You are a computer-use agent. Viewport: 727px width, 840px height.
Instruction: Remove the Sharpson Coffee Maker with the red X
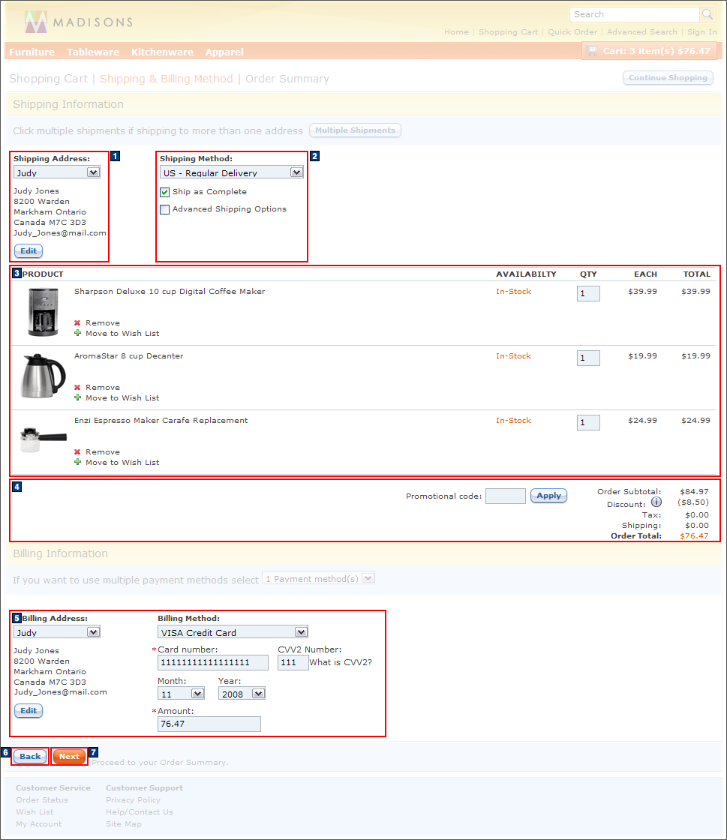78,322
